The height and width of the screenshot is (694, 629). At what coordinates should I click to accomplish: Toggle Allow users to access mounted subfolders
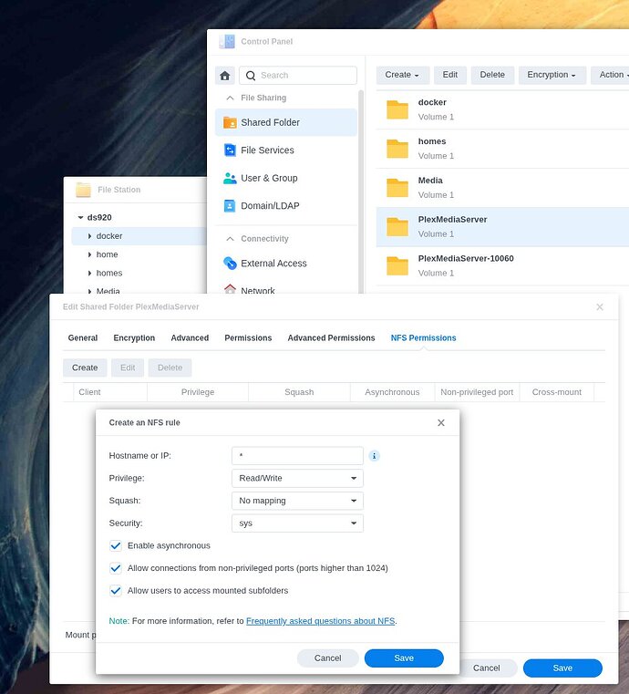pos(116,591)
